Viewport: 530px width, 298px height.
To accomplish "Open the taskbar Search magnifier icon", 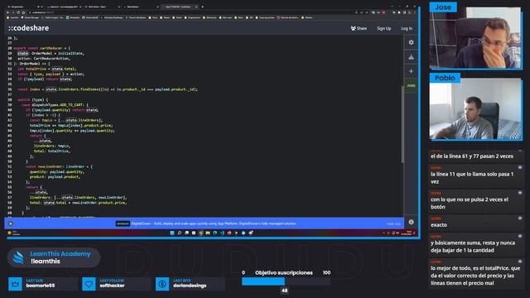I will pyautogui.click(x=180, y=233).
